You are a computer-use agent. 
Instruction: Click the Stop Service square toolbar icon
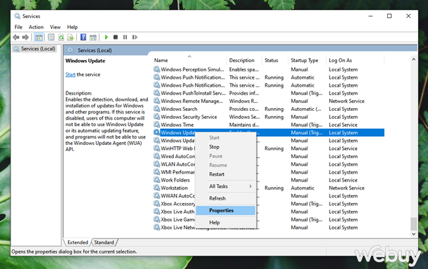point(116,37)
